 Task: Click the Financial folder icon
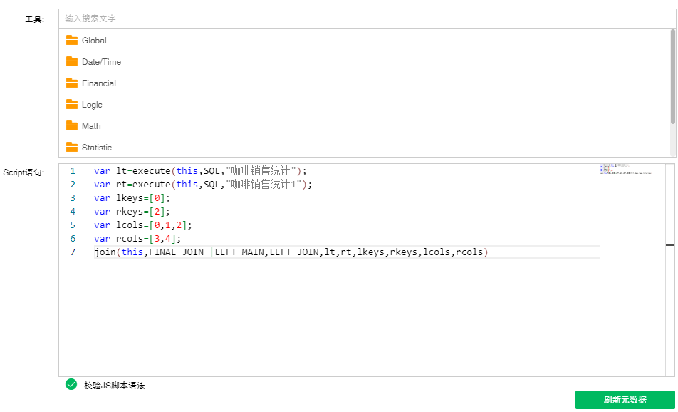click(73, 83)
